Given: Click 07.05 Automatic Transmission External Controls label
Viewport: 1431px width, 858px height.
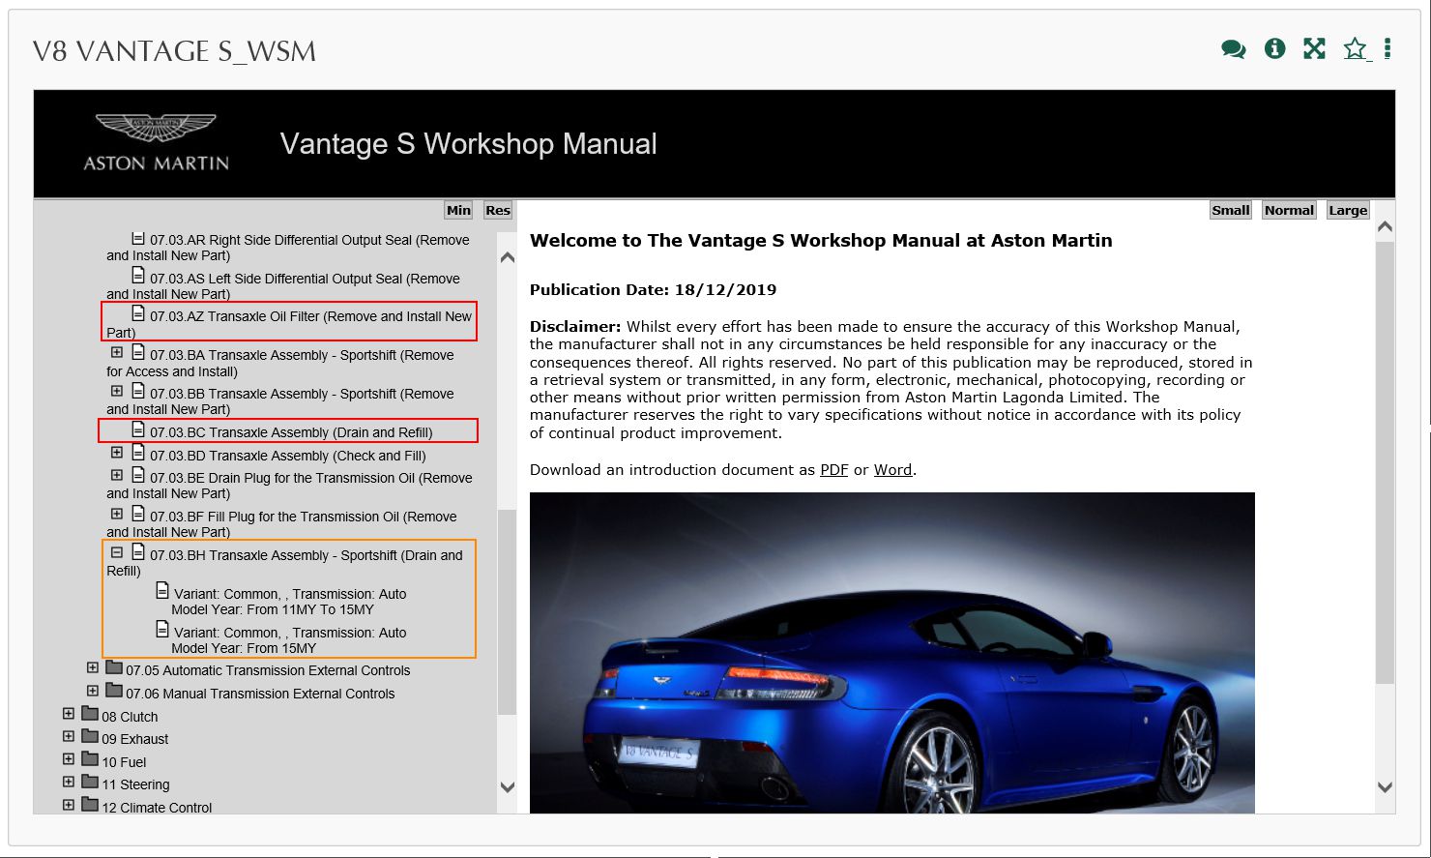Looking at the screenshot, I should tap(268, 670).
